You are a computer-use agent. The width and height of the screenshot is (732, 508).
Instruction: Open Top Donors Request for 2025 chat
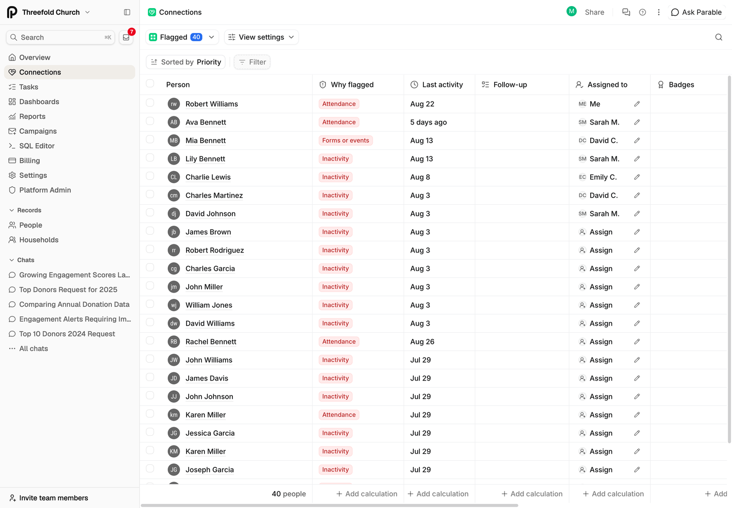70,290
